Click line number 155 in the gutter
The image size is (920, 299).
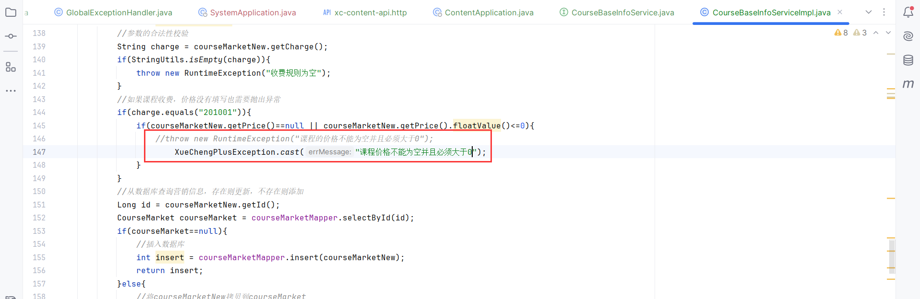39,257
